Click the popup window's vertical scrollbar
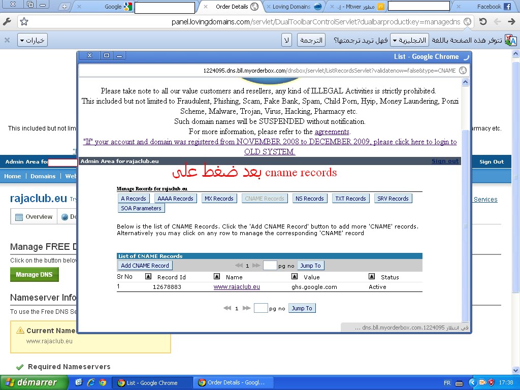The width and height of the screenshot is (520, 390). point(465,225)
